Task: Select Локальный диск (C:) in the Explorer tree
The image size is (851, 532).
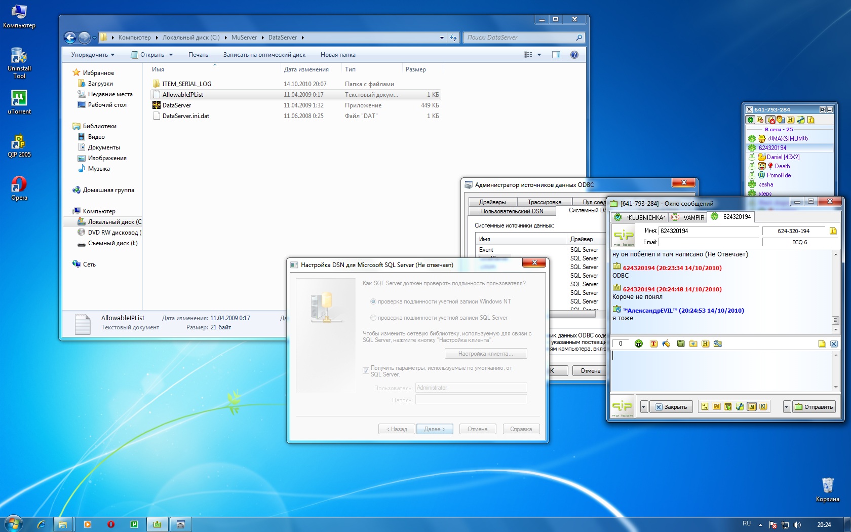Action: tap(109, 222)
